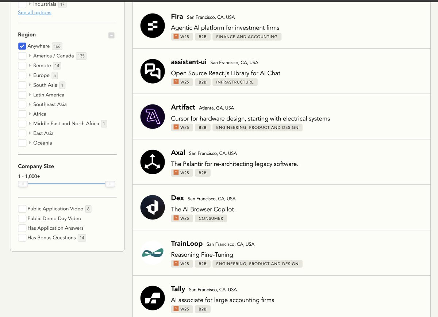Open the Dex company name link
Screen dimensions: 438x317
click(177, 198)
